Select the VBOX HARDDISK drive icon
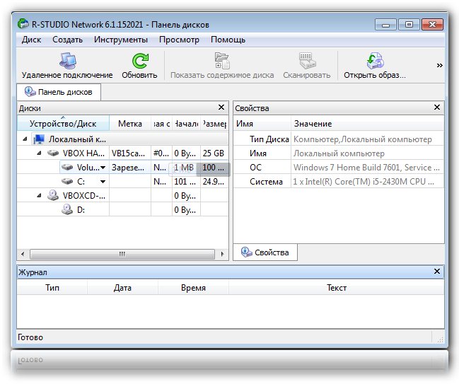 pos(54,153)
